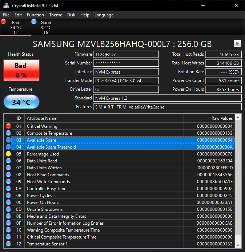The image size is (245, 252).
Task: Click the red Critical Warning status indicator
Action: [8, 126]
